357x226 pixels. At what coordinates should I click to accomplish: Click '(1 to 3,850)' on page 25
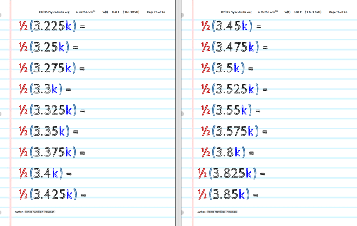(131, 12)
